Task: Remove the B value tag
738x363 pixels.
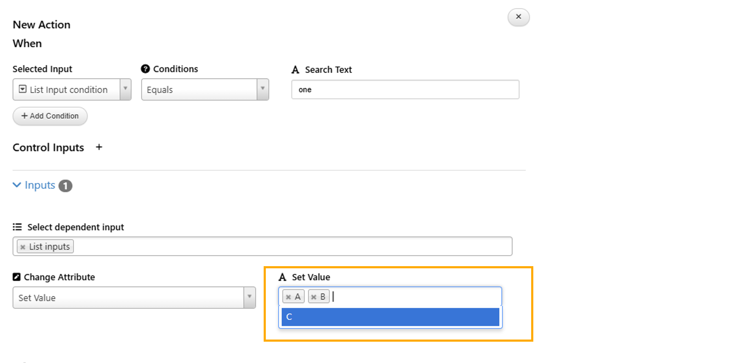Action: tap(314, 297)
